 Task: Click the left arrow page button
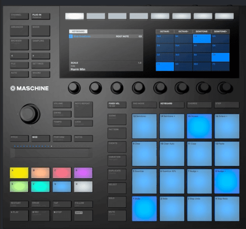coord(19,56)
